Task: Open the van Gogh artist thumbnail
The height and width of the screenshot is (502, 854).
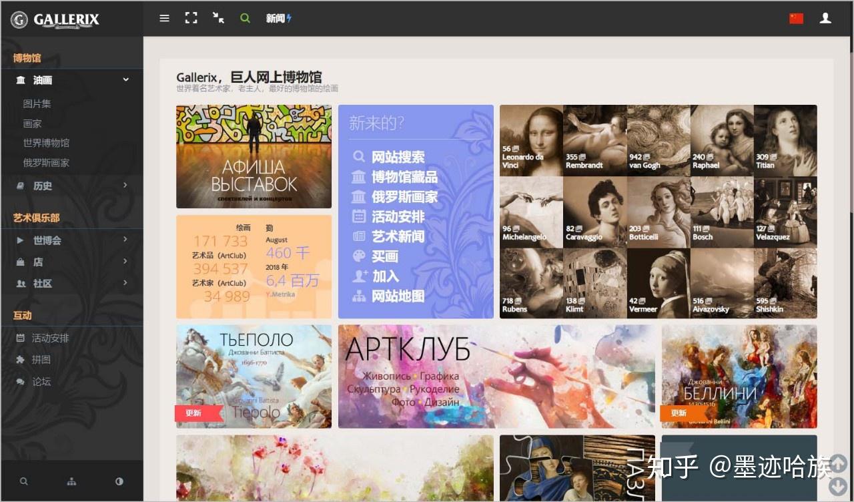Action: [659, 140]
